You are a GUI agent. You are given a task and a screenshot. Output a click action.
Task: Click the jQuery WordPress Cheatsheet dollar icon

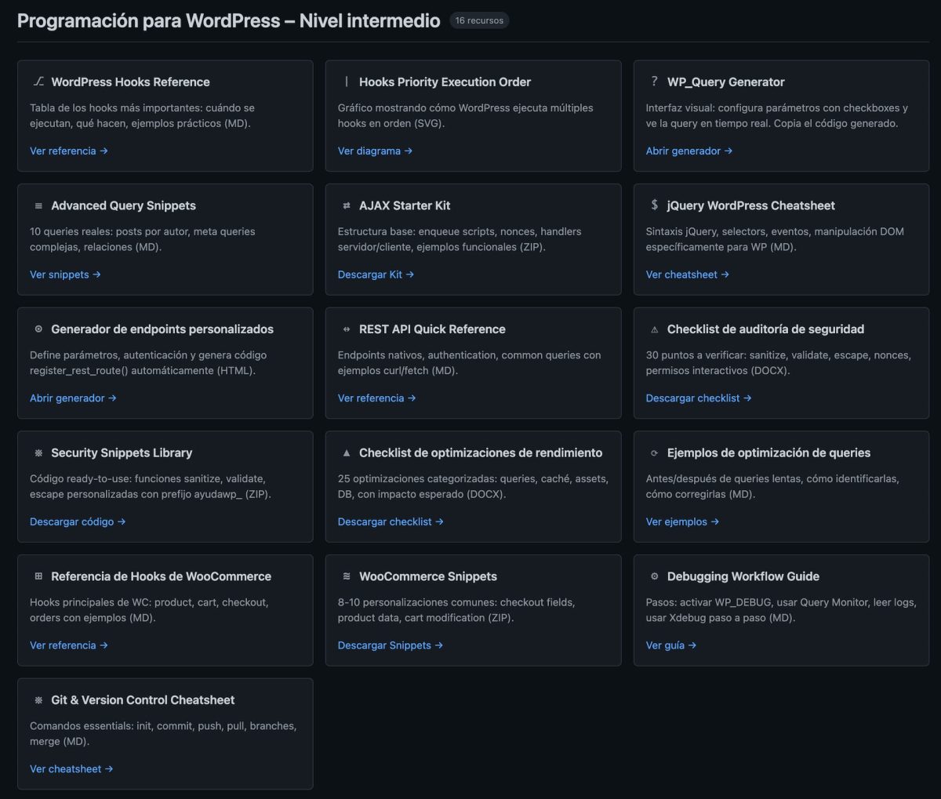coord(654,205)
